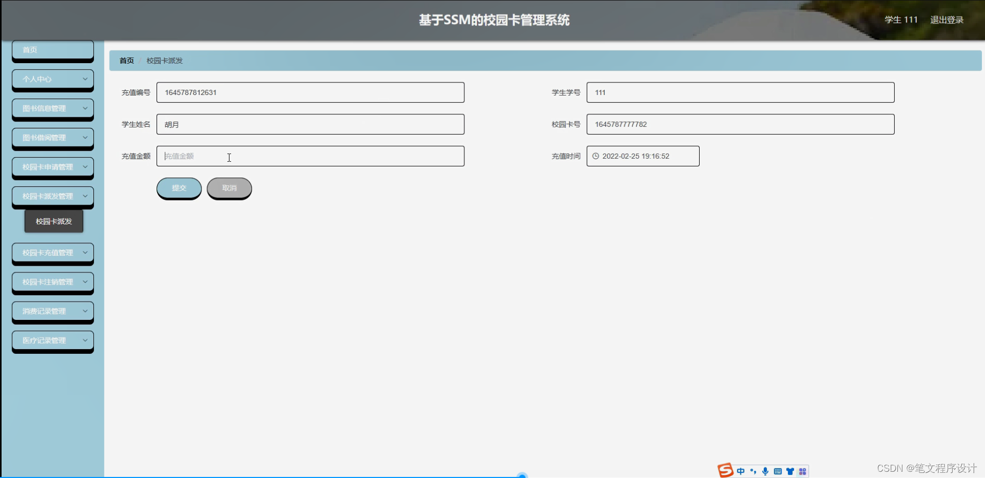This screenshot has height=478, width=985.
Task: Open the Sogou virtual keyboard icon
Action: [x=777, y=471]
